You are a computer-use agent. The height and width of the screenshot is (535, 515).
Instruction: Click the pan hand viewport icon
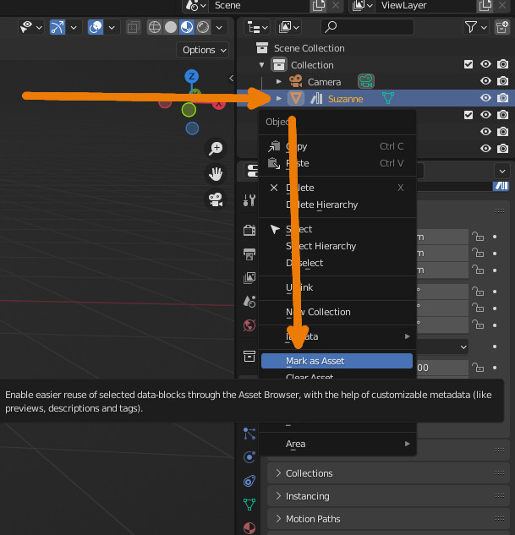click(216, 174)
